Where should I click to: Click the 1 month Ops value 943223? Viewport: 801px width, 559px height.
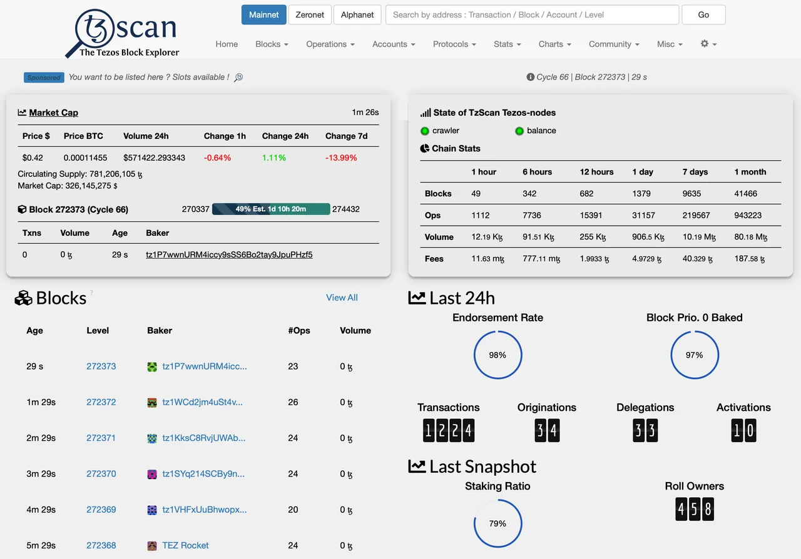click(748, 215)
